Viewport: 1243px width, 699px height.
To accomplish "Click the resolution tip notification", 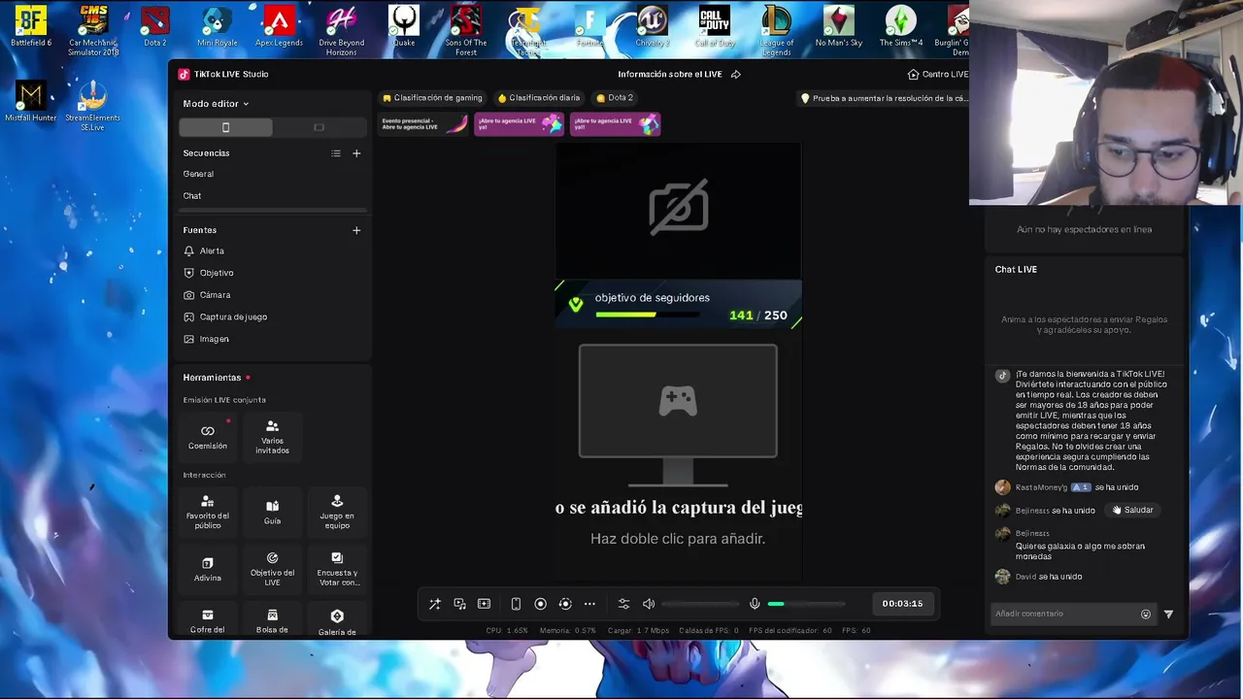I will pos(884,98).
